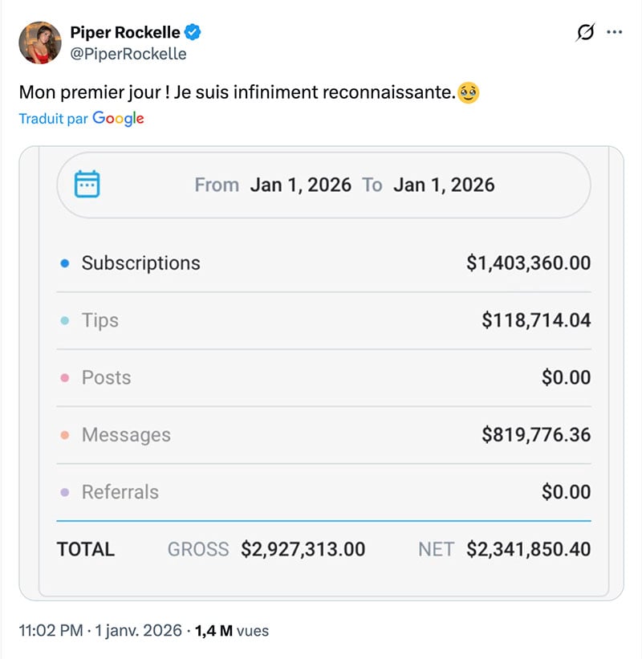
Task: Click the Tips row label
Action: point(100,320)
